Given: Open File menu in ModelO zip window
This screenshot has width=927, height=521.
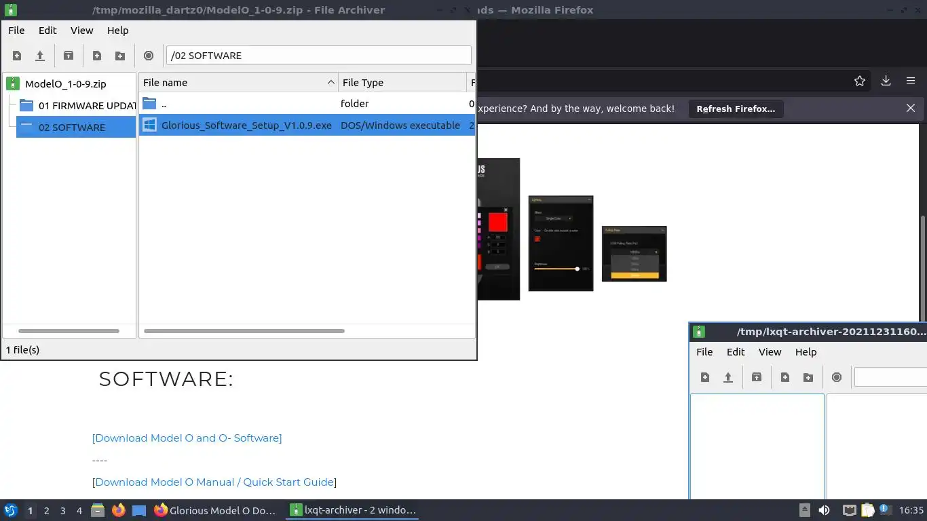Looking at the screenshot, I should click(16, 31).
